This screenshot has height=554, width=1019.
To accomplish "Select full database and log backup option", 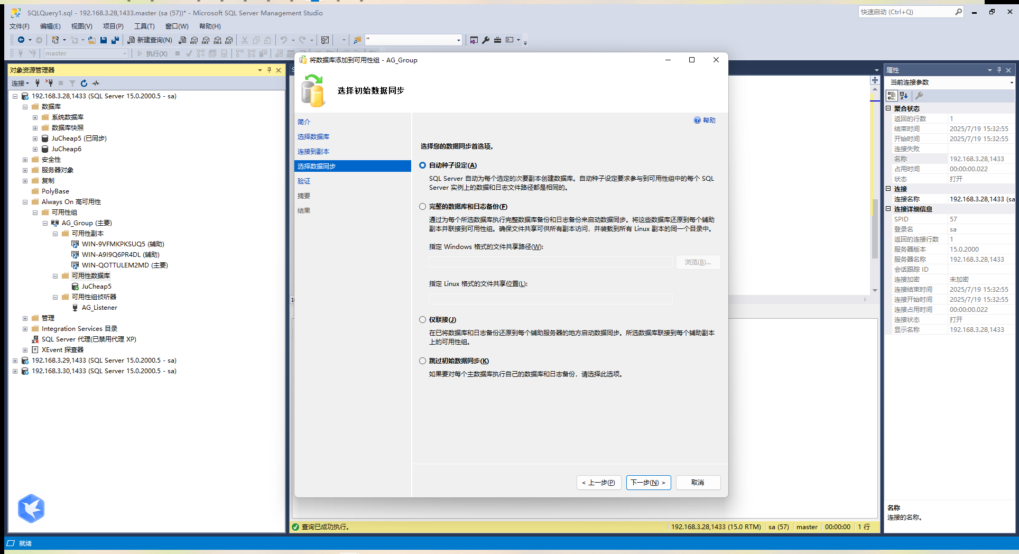I will pos(422,207).
